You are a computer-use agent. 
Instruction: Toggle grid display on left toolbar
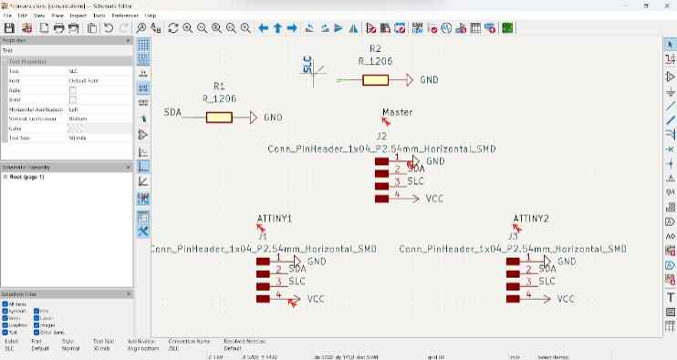143,45
